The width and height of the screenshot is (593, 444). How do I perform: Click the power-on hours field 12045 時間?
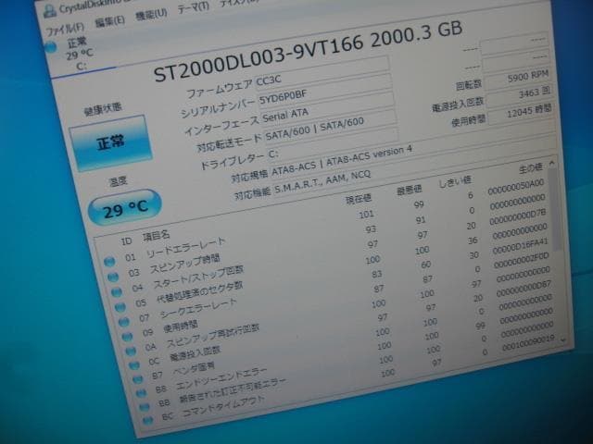click(521, 114)
